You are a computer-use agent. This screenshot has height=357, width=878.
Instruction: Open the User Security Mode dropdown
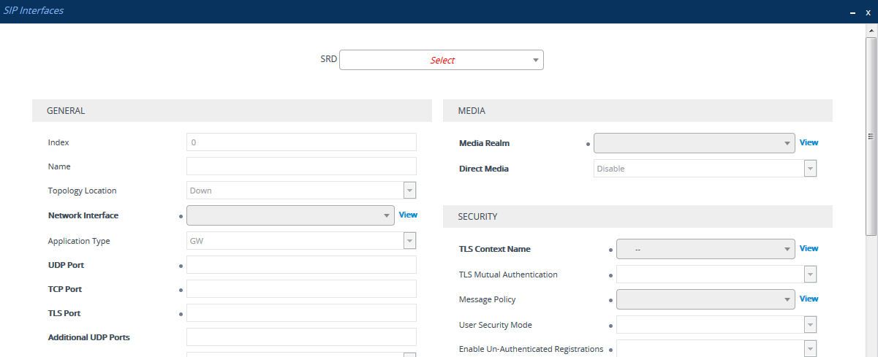(x=716, y=325)
